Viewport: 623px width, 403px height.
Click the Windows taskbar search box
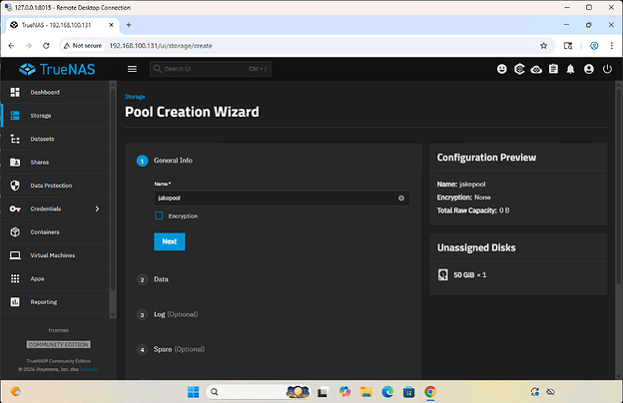tap(258, 392)
